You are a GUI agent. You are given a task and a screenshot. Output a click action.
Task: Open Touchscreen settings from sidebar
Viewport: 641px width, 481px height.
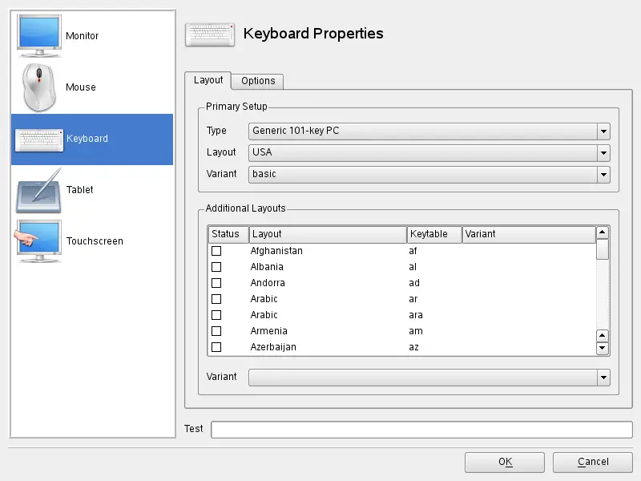click(40, 240)
